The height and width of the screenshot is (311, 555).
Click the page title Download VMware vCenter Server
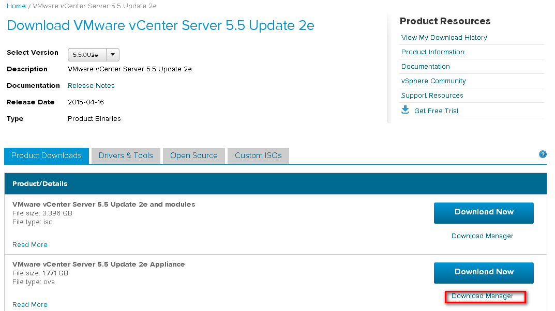[x=160, y=25]
